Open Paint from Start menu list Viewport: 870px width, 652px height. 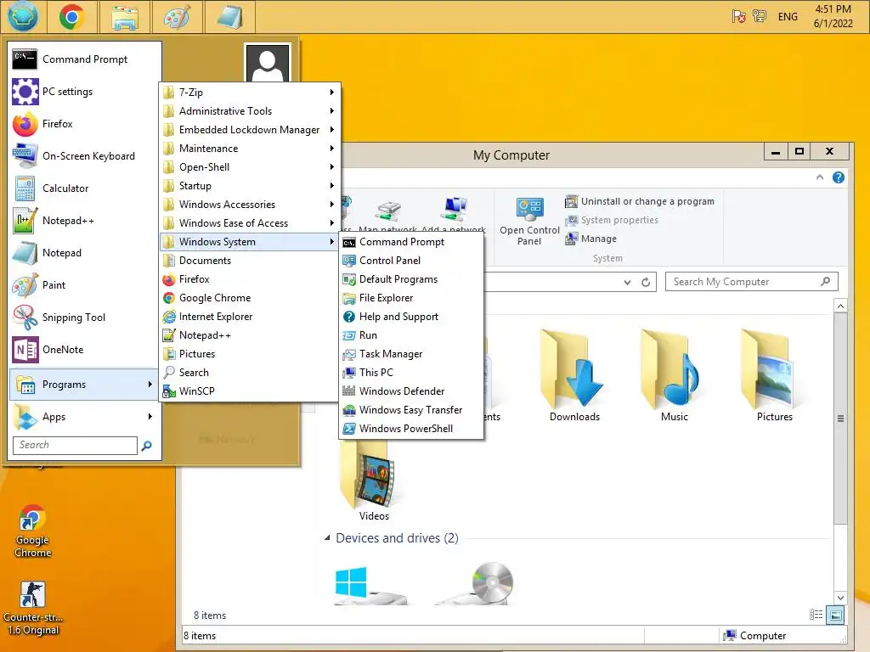tap(84, 285)
